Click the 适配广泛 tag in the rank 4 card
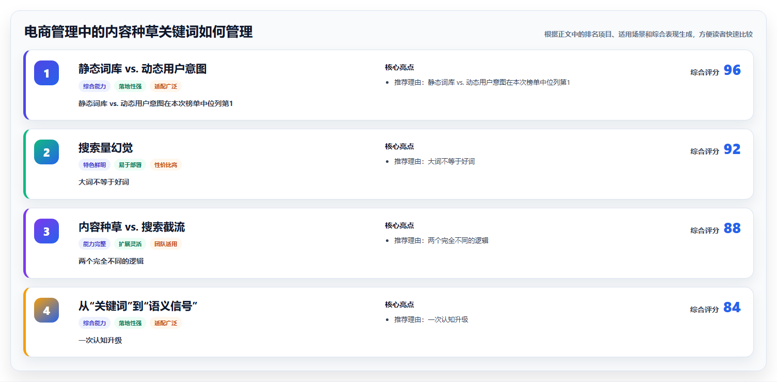 pyautogui.click(x=166, y=324)
